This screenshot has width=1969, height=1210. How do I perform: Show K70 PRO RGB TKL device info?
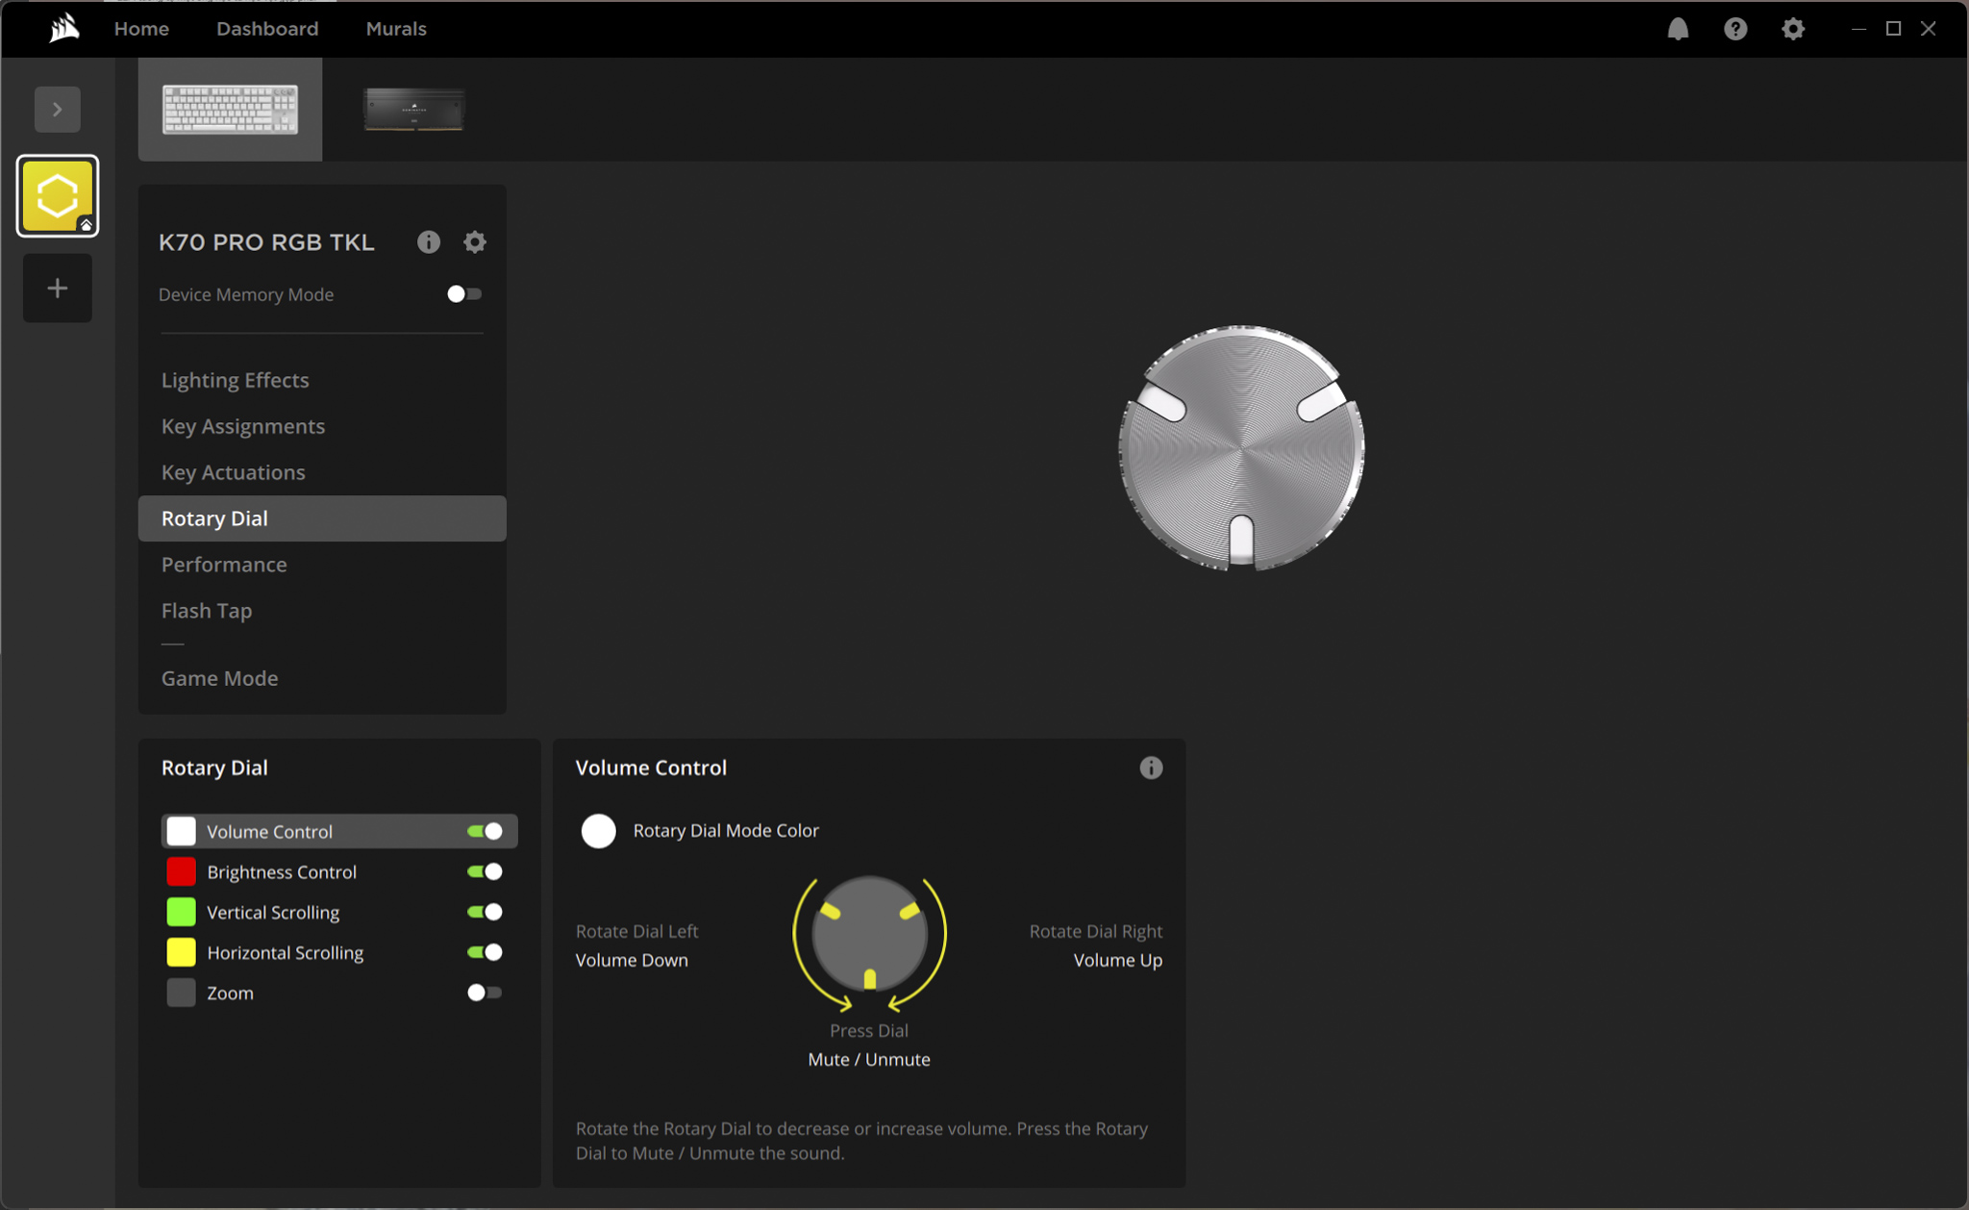[x=429, y=241]
